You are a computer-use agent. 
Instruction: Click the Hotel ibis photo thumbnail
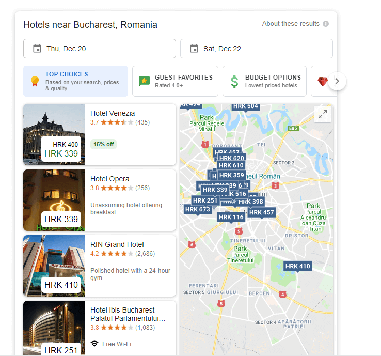tap(54, 328)
